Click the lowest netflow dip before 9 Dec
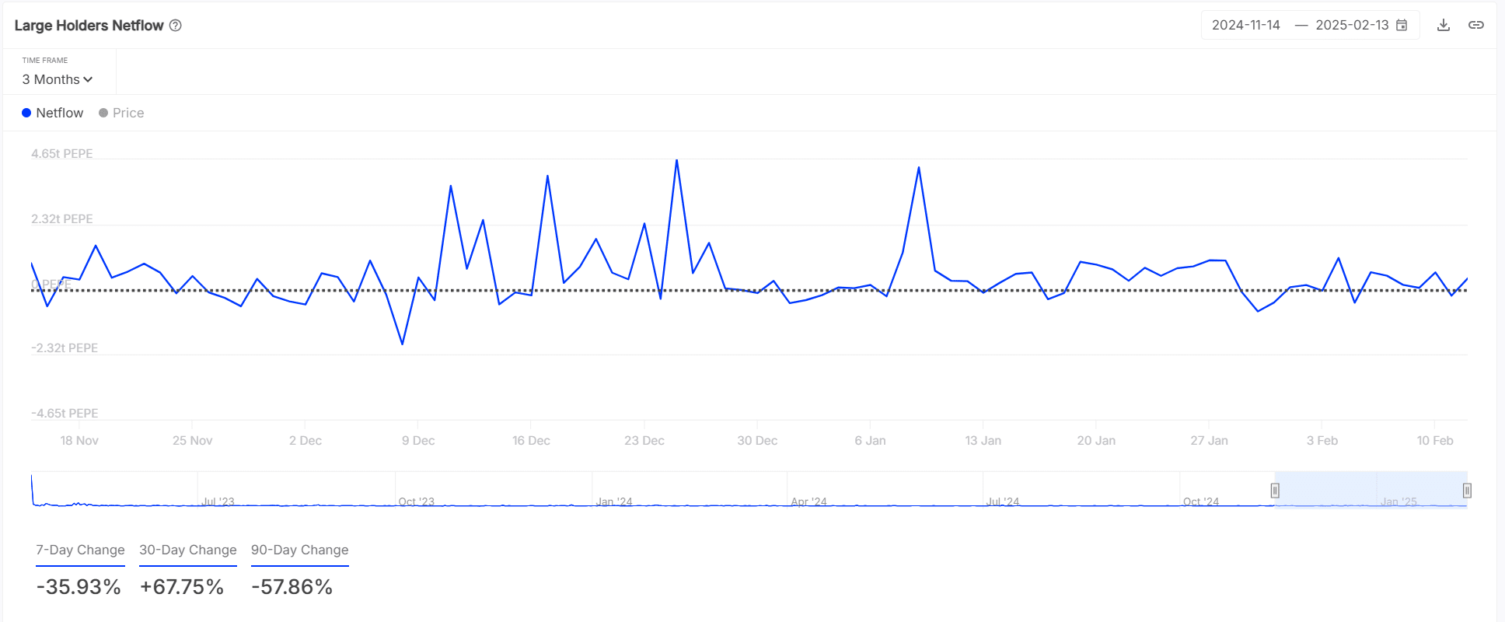This screenshot has height=622, width=1505. click(402, 344)
